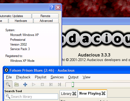
Task: Open the Playlist menu
Action: click(40, 77)
